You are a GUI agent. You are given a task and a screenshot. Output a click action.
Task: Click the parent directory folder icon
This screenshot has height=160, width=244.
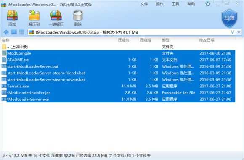(x=4, y=47)
